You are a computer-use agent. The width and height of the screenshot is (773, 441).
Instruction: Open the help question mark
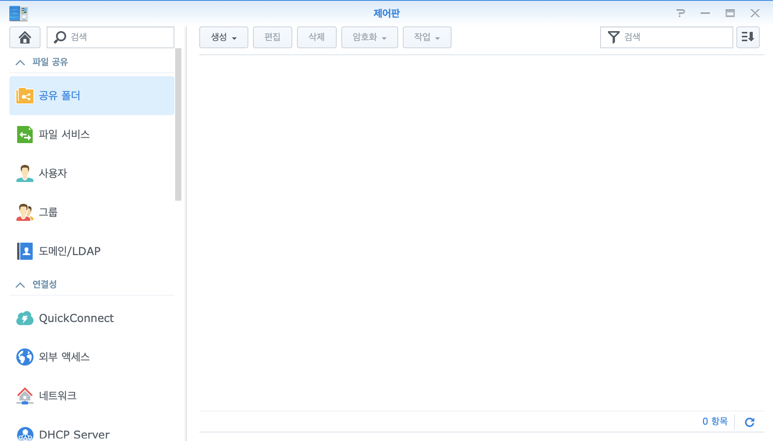(x=680, y=13)
